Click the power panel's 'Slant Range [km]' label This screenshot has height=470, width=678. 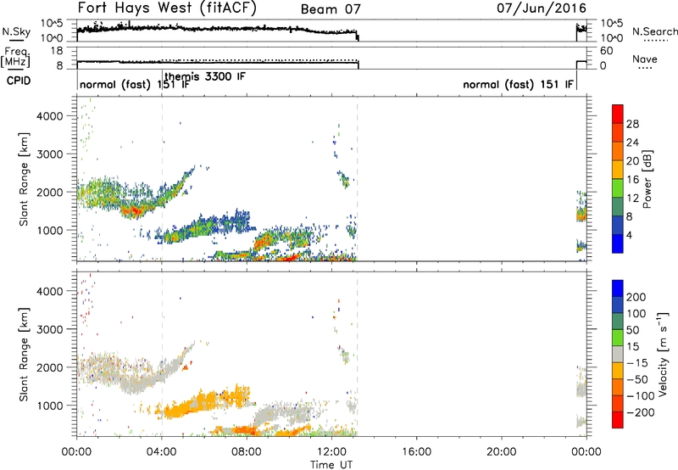point(24,179)
